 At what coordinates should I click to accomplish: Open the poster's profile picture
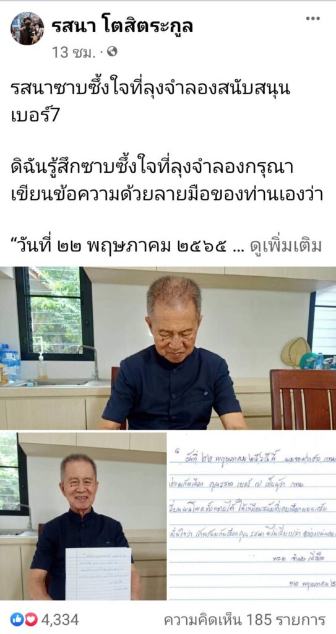click(27, 28)
